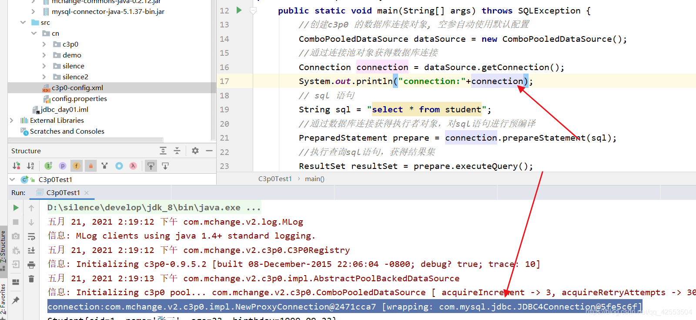
Task: Collapse C3p0Test1 class in Structure tree
Action: pyautogui.click(x=12, y=179)
